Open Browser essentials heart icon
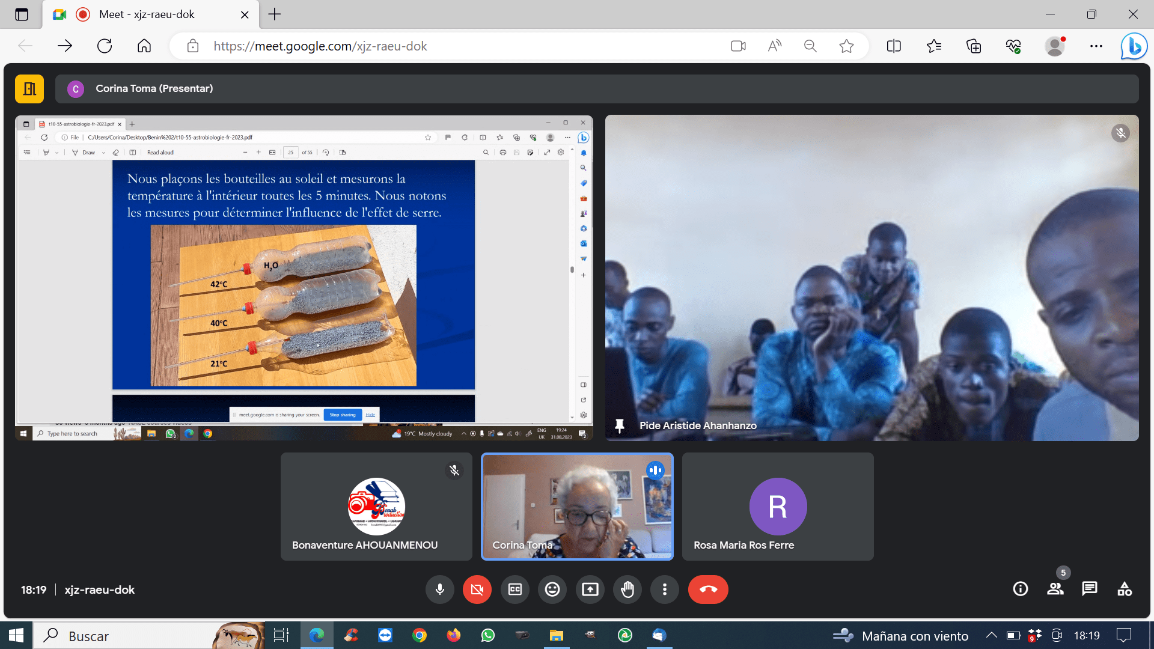The height and width of the screenshot is (649, 1154). (1014, 46)
